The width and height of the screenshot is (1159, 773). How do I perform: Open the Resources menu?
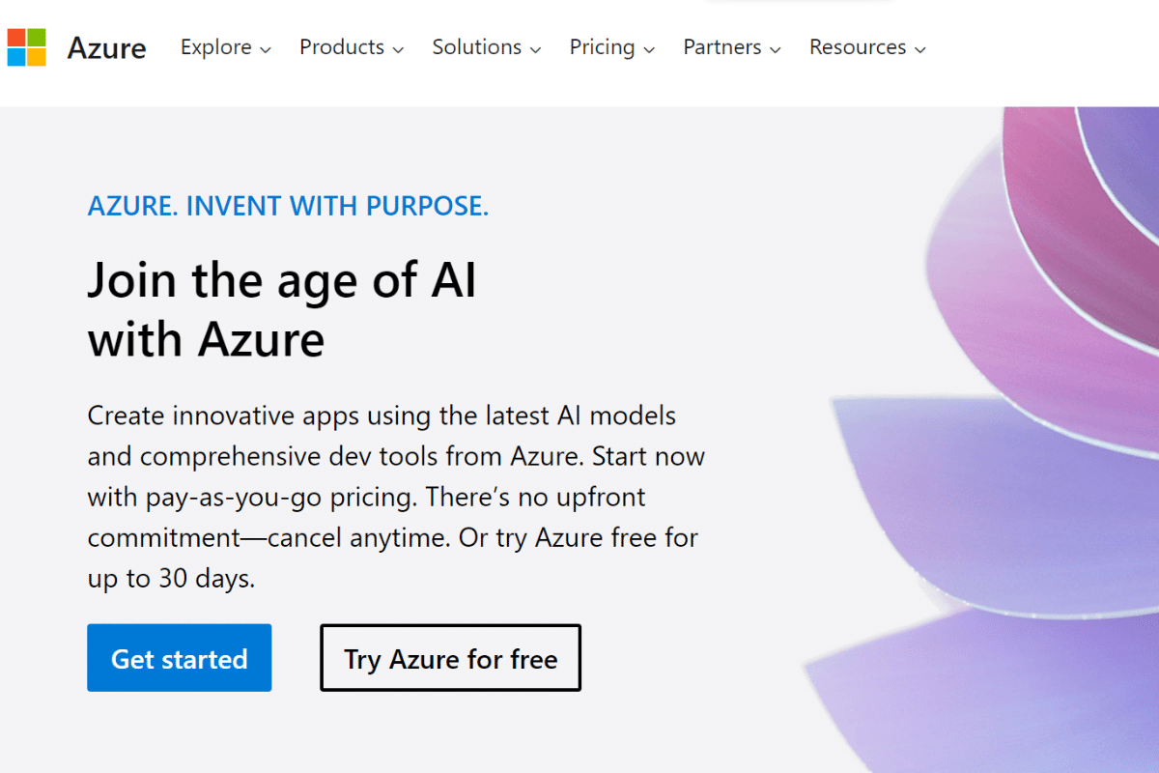point(858,47)
